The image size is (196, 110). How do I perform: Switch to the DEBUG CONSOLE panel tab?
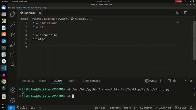point(91,81)
